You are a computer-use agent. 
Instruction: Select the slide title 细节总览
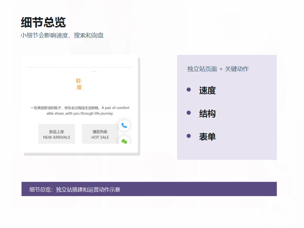43,22
